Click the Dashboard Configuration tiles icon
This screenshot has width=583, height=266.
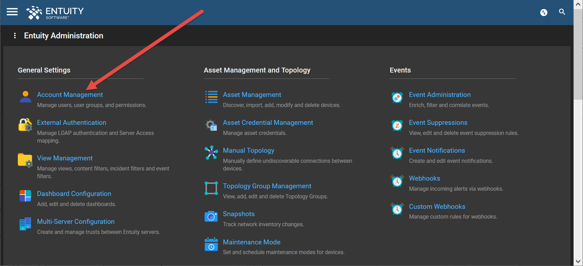25,196
